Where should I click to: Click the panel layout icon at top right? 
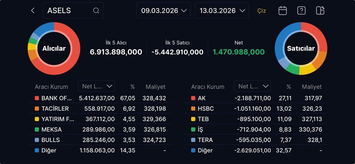point(320,11)
